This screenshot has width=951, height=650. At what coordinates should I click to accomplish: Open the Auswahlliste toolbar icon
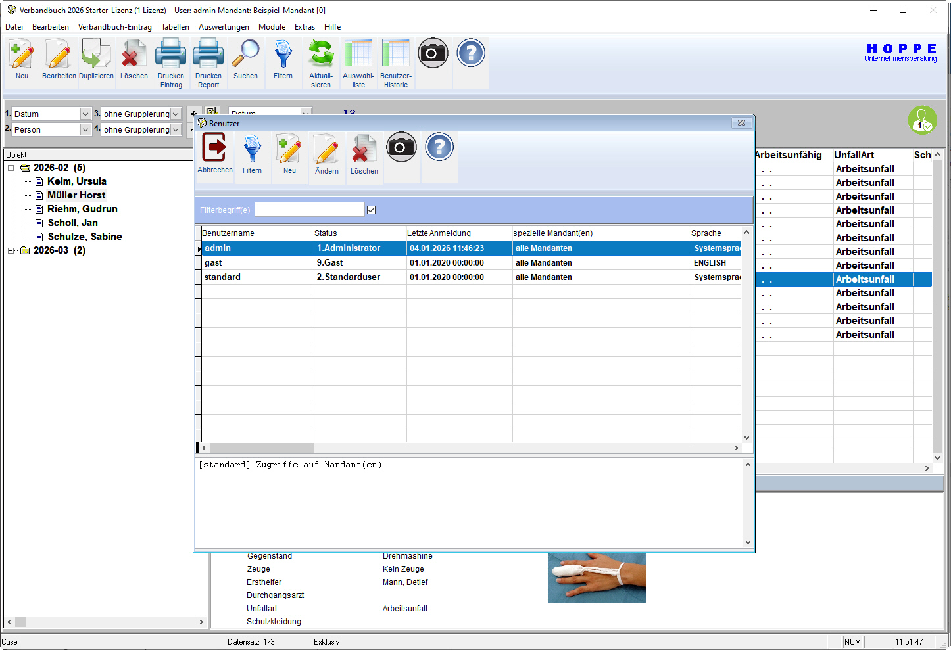[358, 55]
